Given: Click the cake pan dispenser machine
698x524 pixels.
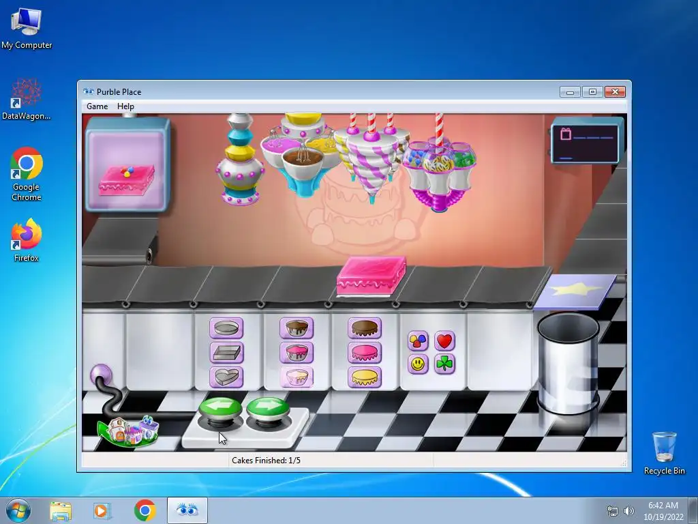Looking at the screenshot, I should tap(241, 159).
